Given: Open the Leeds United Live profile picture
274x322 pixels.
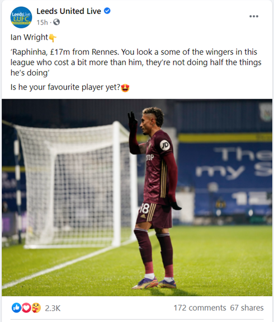Looking at the screenshot, I should tap(21, 17).
